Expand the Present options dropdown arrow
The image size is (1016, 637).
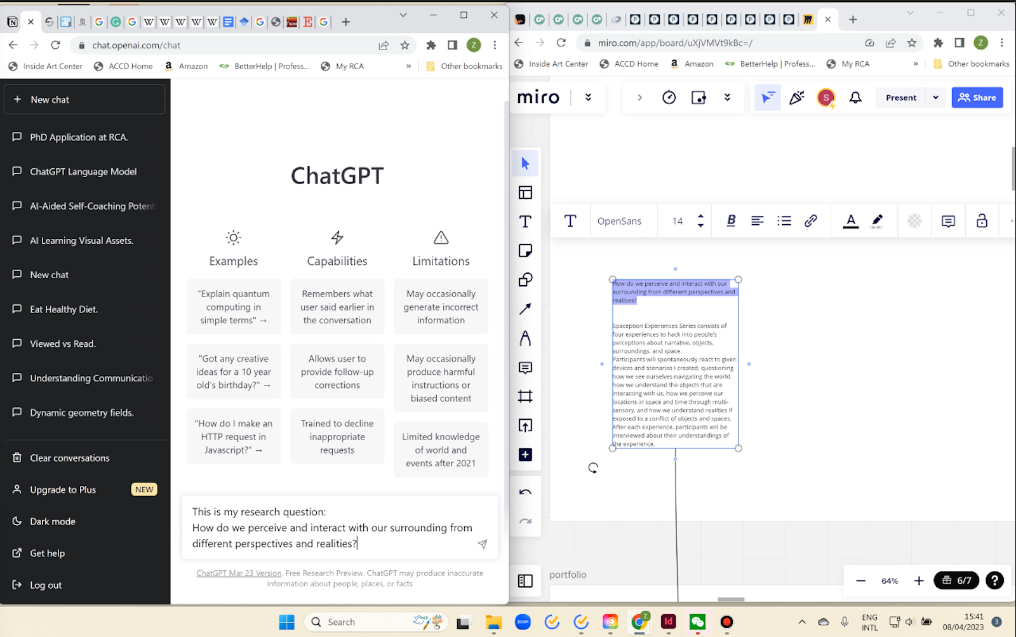[x=935, y=97]
